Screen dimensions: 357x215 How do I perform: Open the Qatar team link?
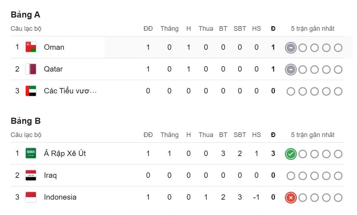click(53, 69)
